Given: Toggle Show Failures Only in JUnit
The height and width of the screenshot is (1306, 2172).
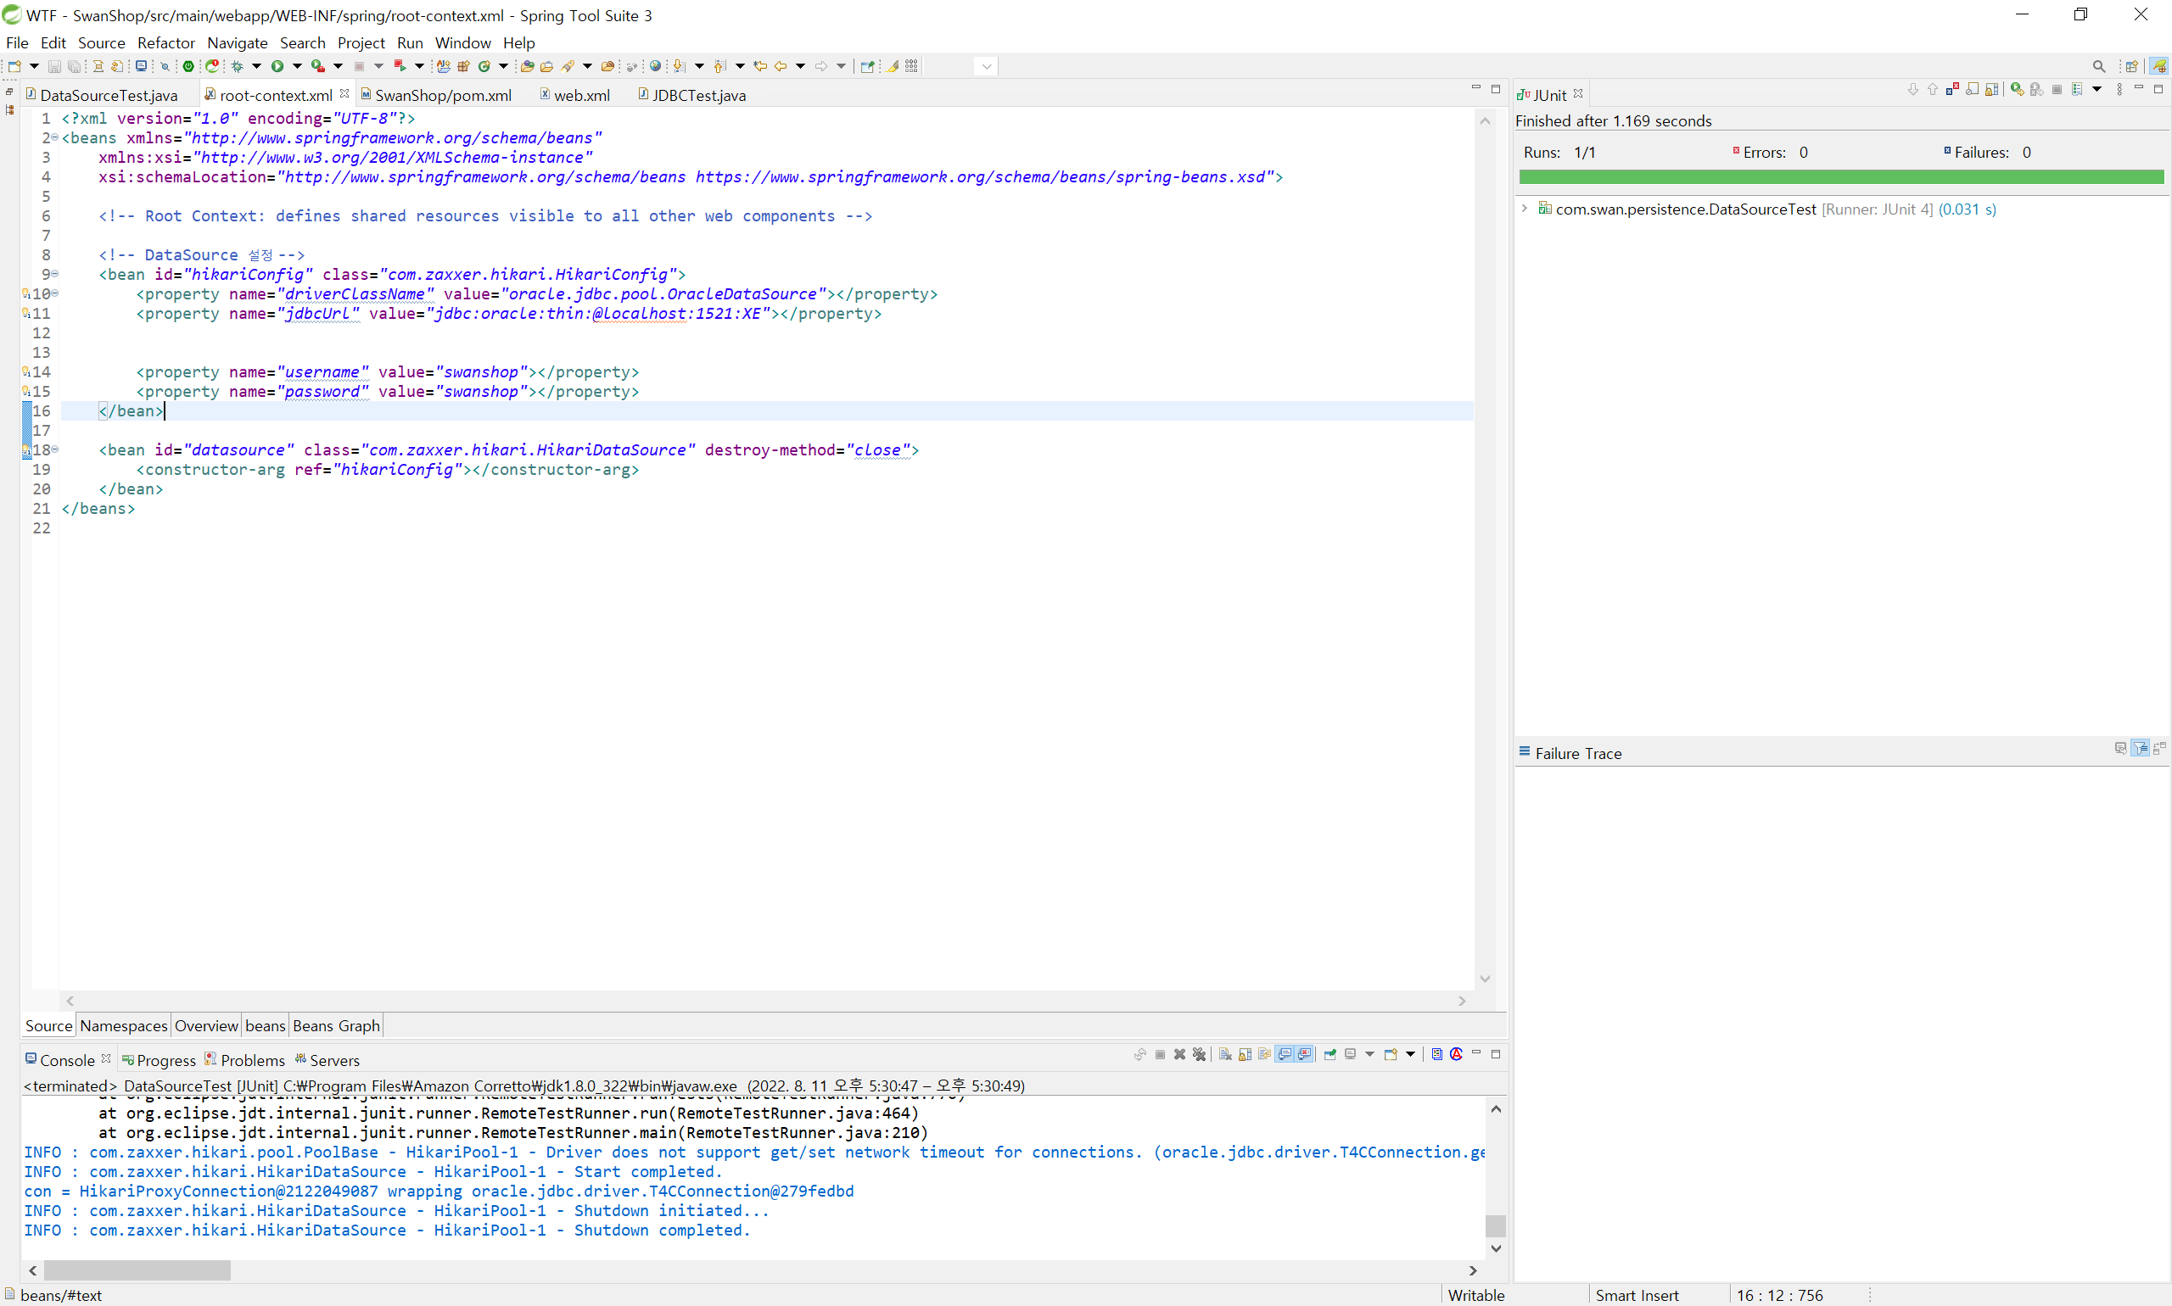Looking at the screenshot, I should click(x=1952, y=90).
